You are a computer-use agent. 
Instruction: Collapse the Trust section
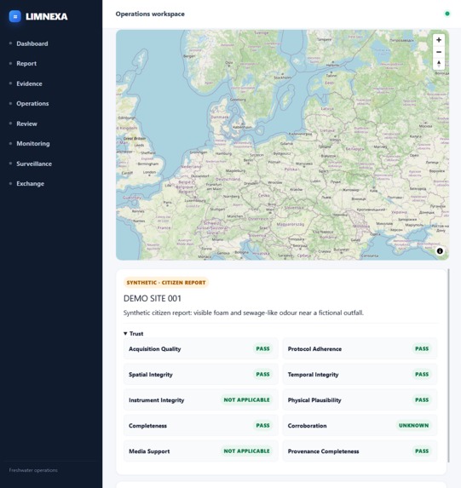tap(133, 334)
